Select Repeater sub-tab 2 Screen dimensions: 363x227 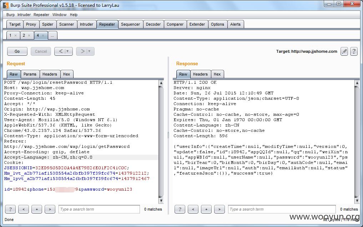tap(24, 35)
